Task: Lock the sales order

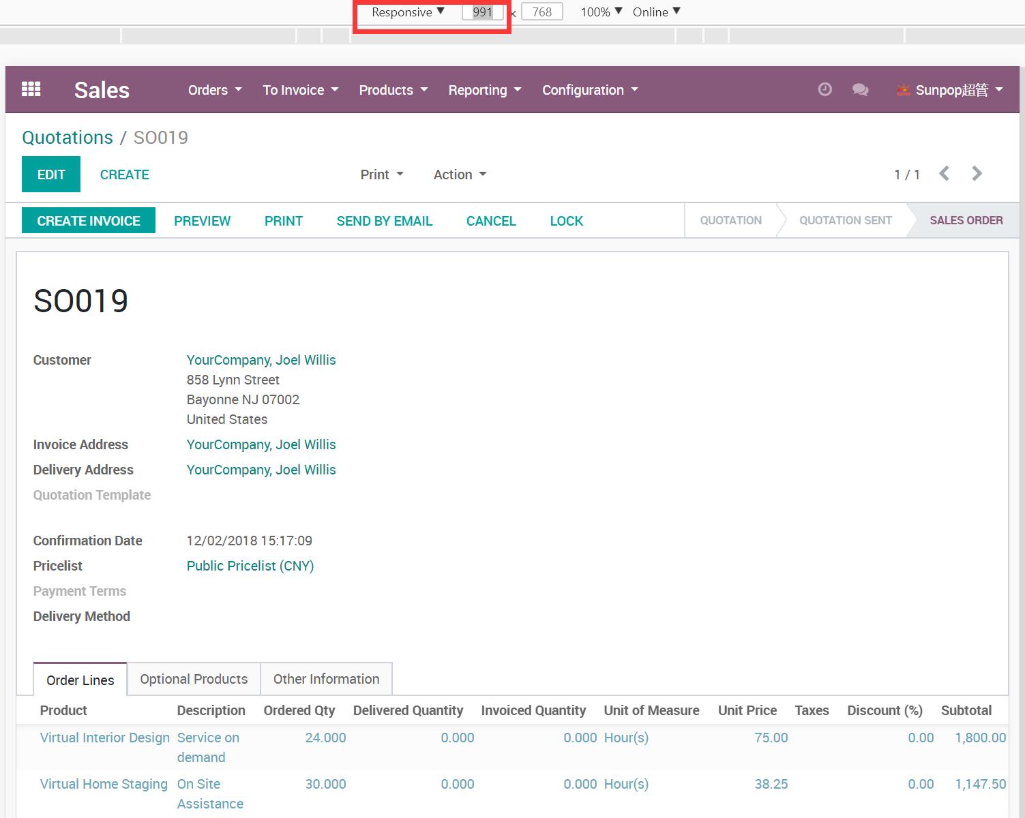Action: click(566, 221)
